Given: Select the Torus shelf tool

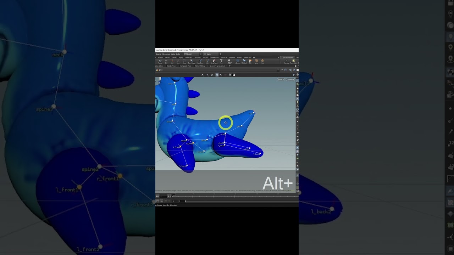Looking at the screenshot, I should [x=160, y=62].
